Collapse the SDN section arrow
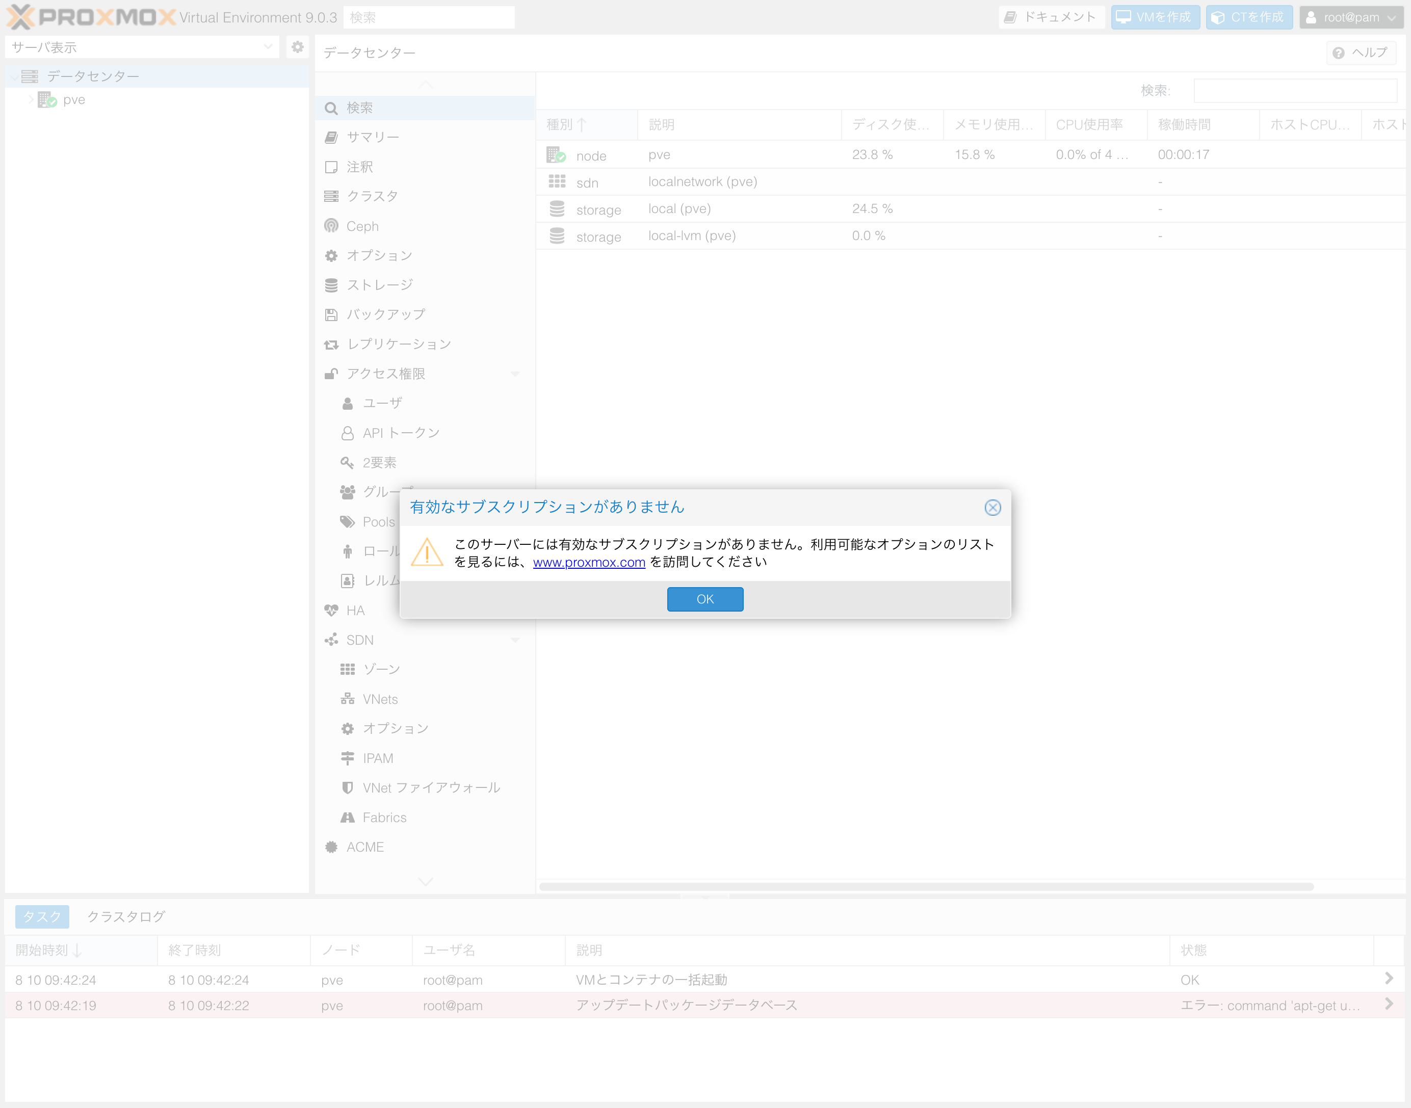 (515, 640)
